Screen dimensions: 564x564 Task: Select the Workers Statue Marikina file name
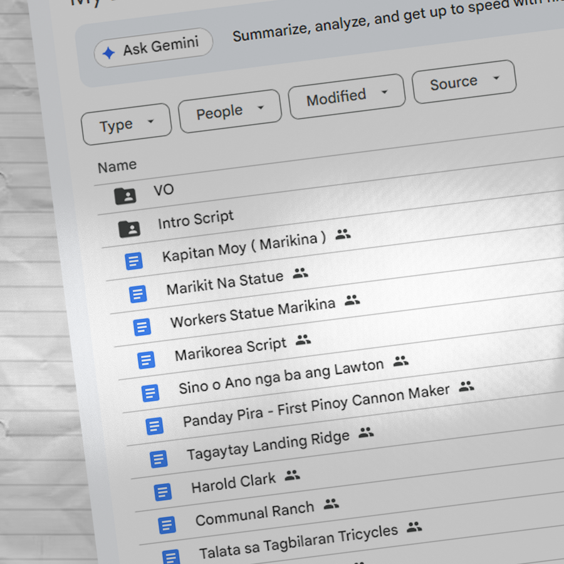[253, 313]
